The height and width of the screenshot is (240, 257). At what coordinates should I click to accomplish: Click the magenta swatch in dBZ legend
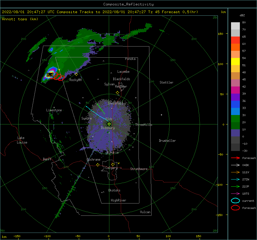point(235,90)
